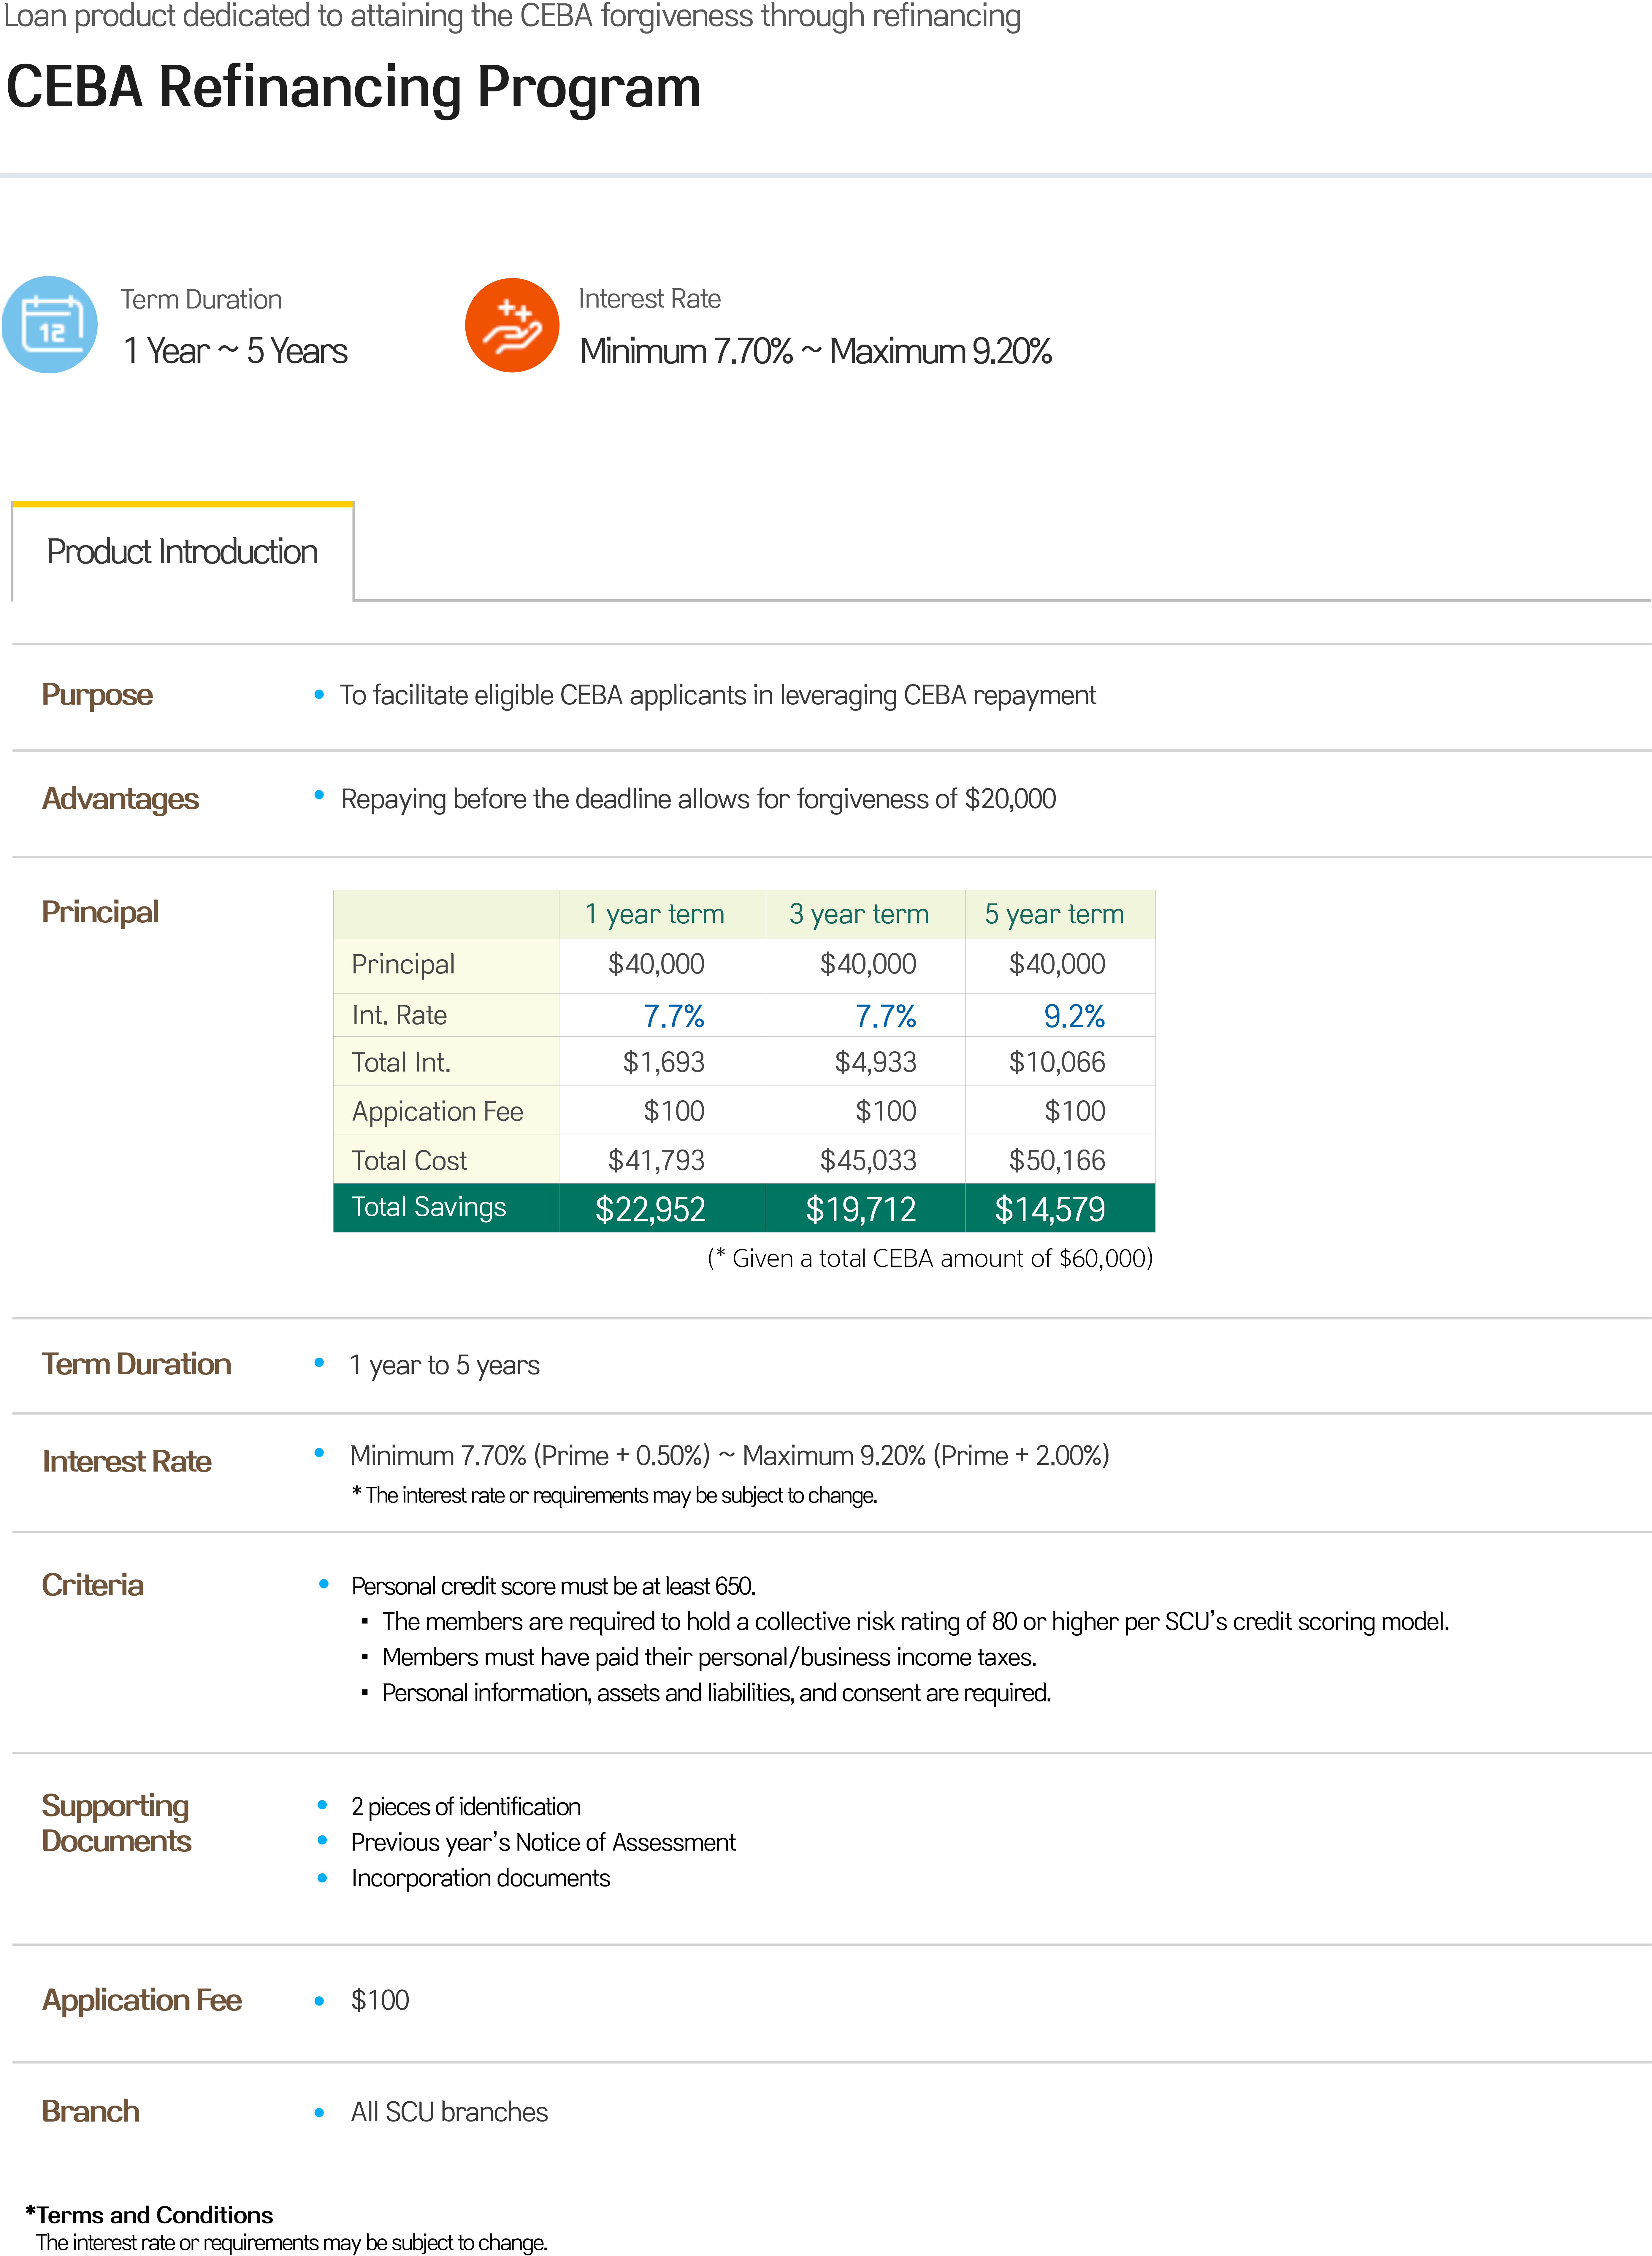Click the 'Appication Fee' table row label
Screen dimensions: 1652x2256
click(x=437, y=1112)
